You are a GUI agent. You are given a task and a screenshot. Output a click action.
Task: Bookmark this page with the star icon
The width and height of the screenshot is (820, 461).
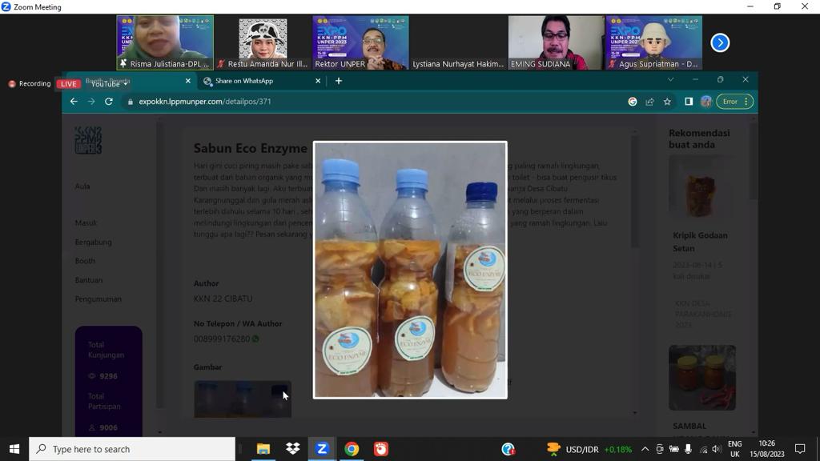click(667, 102)
